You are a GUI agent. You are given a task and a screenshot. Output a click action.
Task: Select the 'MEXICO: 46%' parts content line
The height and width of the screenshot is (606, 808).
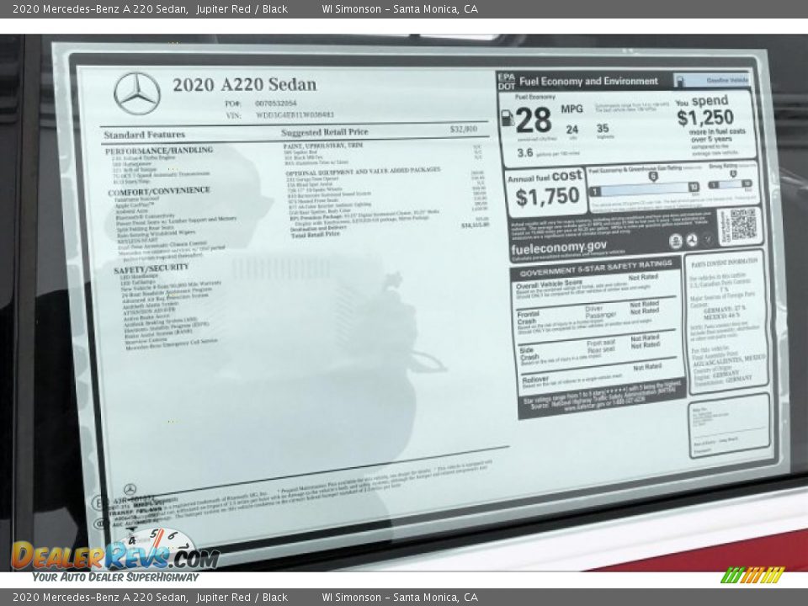[721, 315]
